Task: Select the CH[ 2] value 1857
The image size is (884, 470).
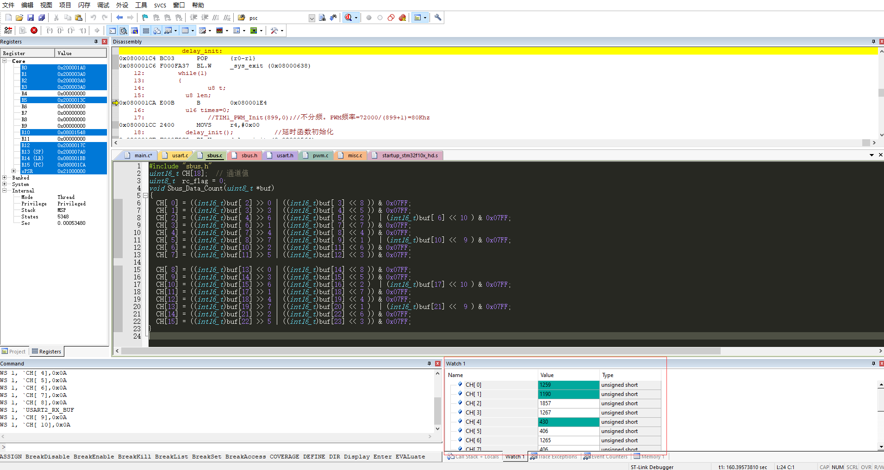Action: (568, 403)
